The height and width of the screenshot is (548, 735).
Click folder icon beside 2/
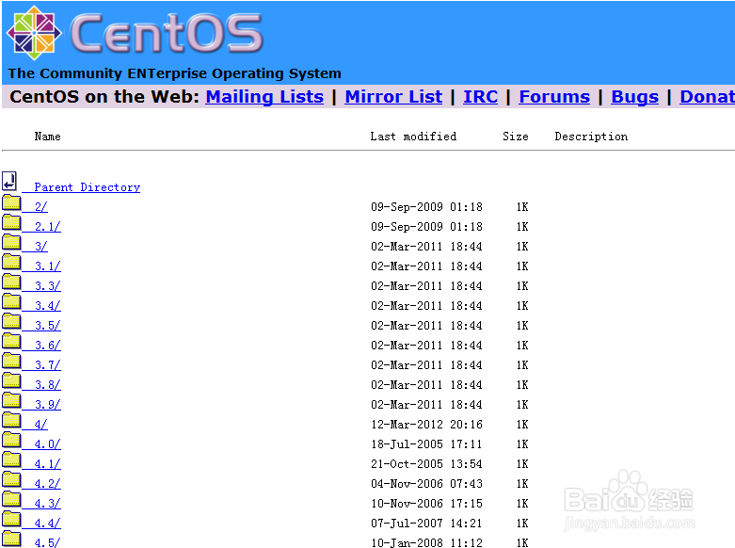click(11, 202)
